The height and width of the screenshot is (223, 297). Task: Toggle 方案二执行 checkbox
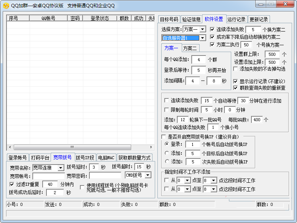(x=212, y=44)
